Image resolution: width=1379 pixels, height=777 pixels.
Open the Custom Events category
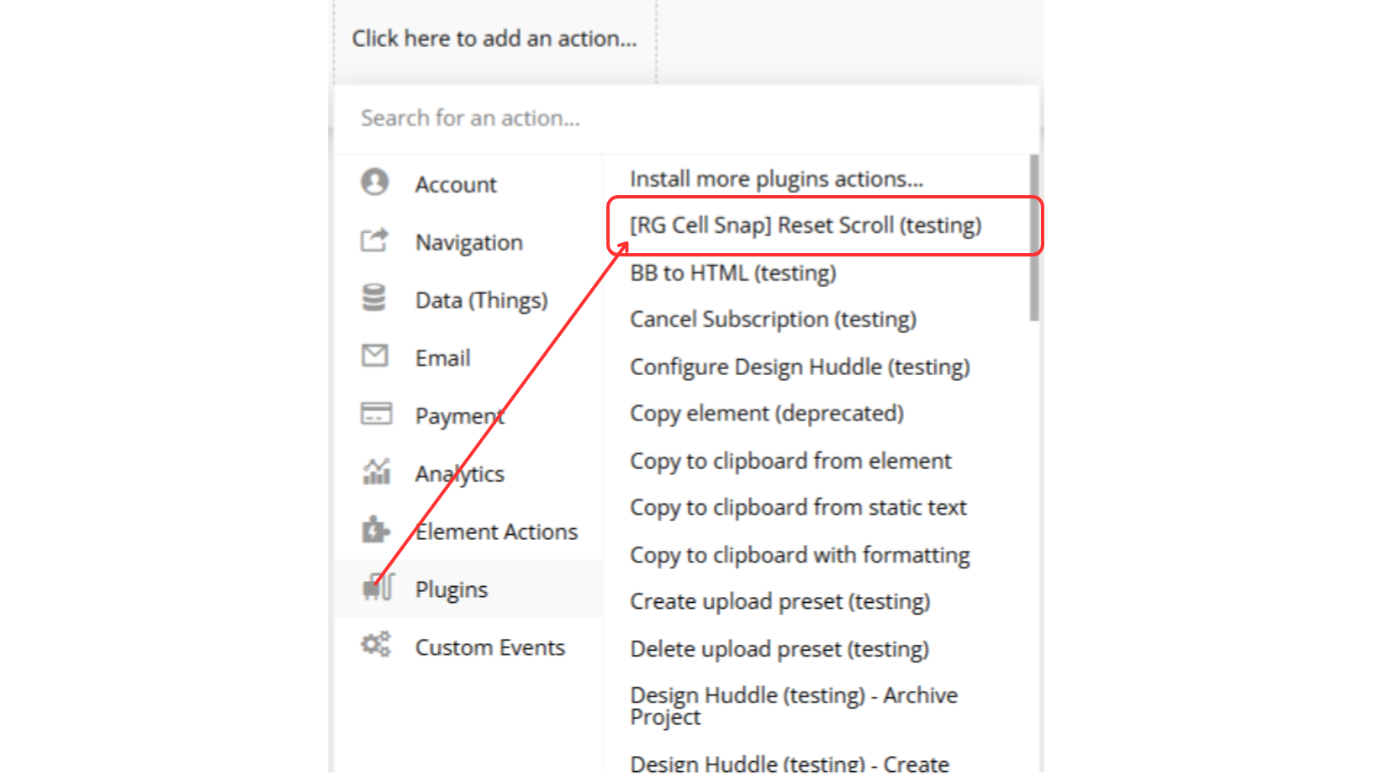[489, 647]
